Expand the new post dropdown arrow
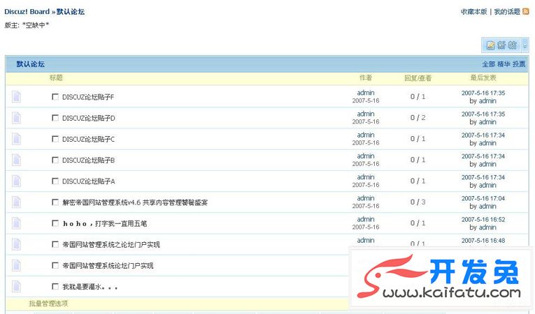This screenshot has width=535, height=314. coord(525,45)
